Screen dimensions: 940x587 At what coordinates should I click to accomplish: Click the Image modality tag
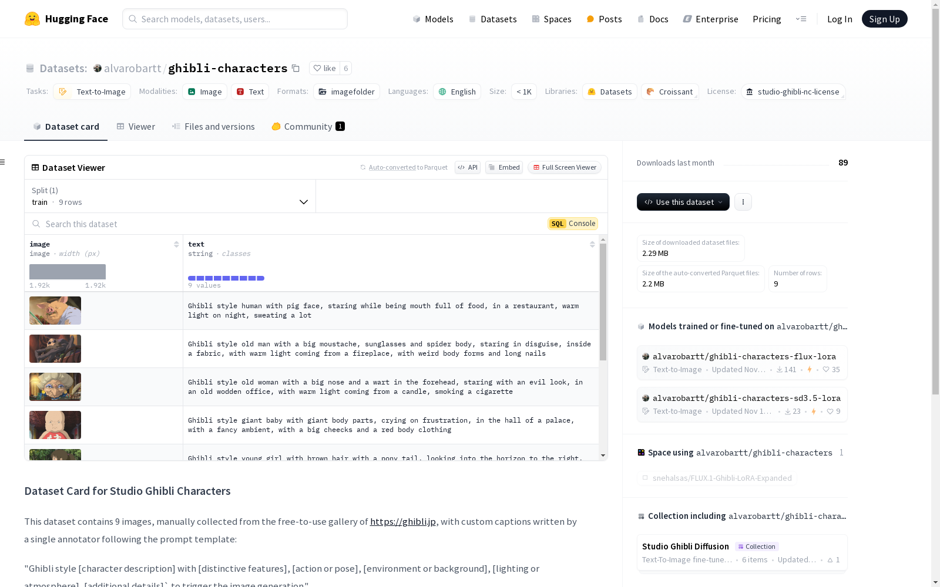click(205, 92)
